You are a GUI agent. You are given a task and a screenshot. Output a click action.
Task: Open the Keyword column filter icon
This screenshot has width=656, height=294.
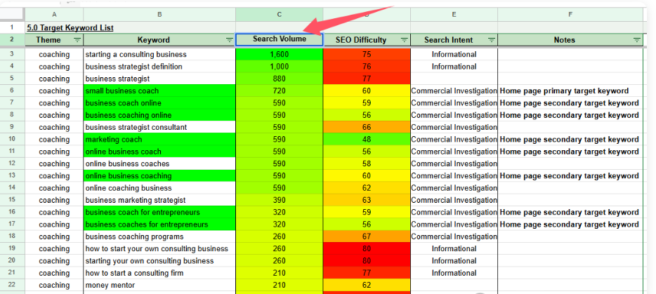click(229, 40)
